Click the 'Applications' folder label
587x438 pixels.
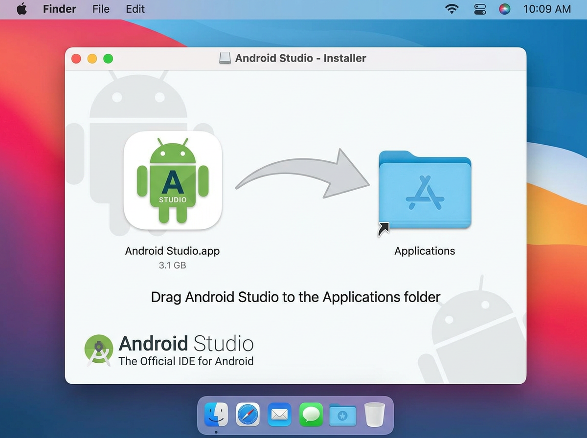pos(425,251)
